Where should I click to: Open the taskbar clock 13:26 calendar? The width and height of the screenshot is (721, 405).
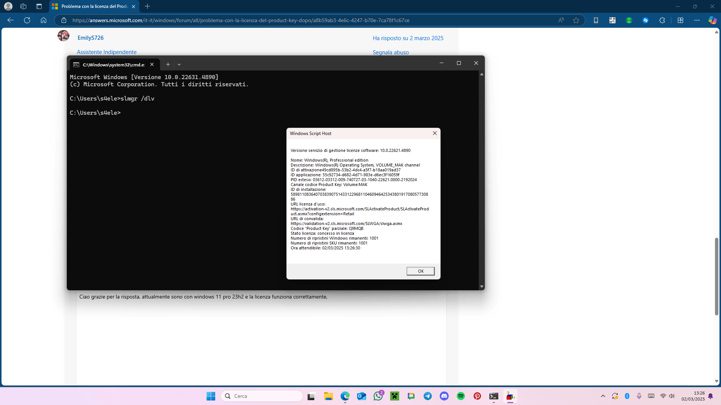693,396
